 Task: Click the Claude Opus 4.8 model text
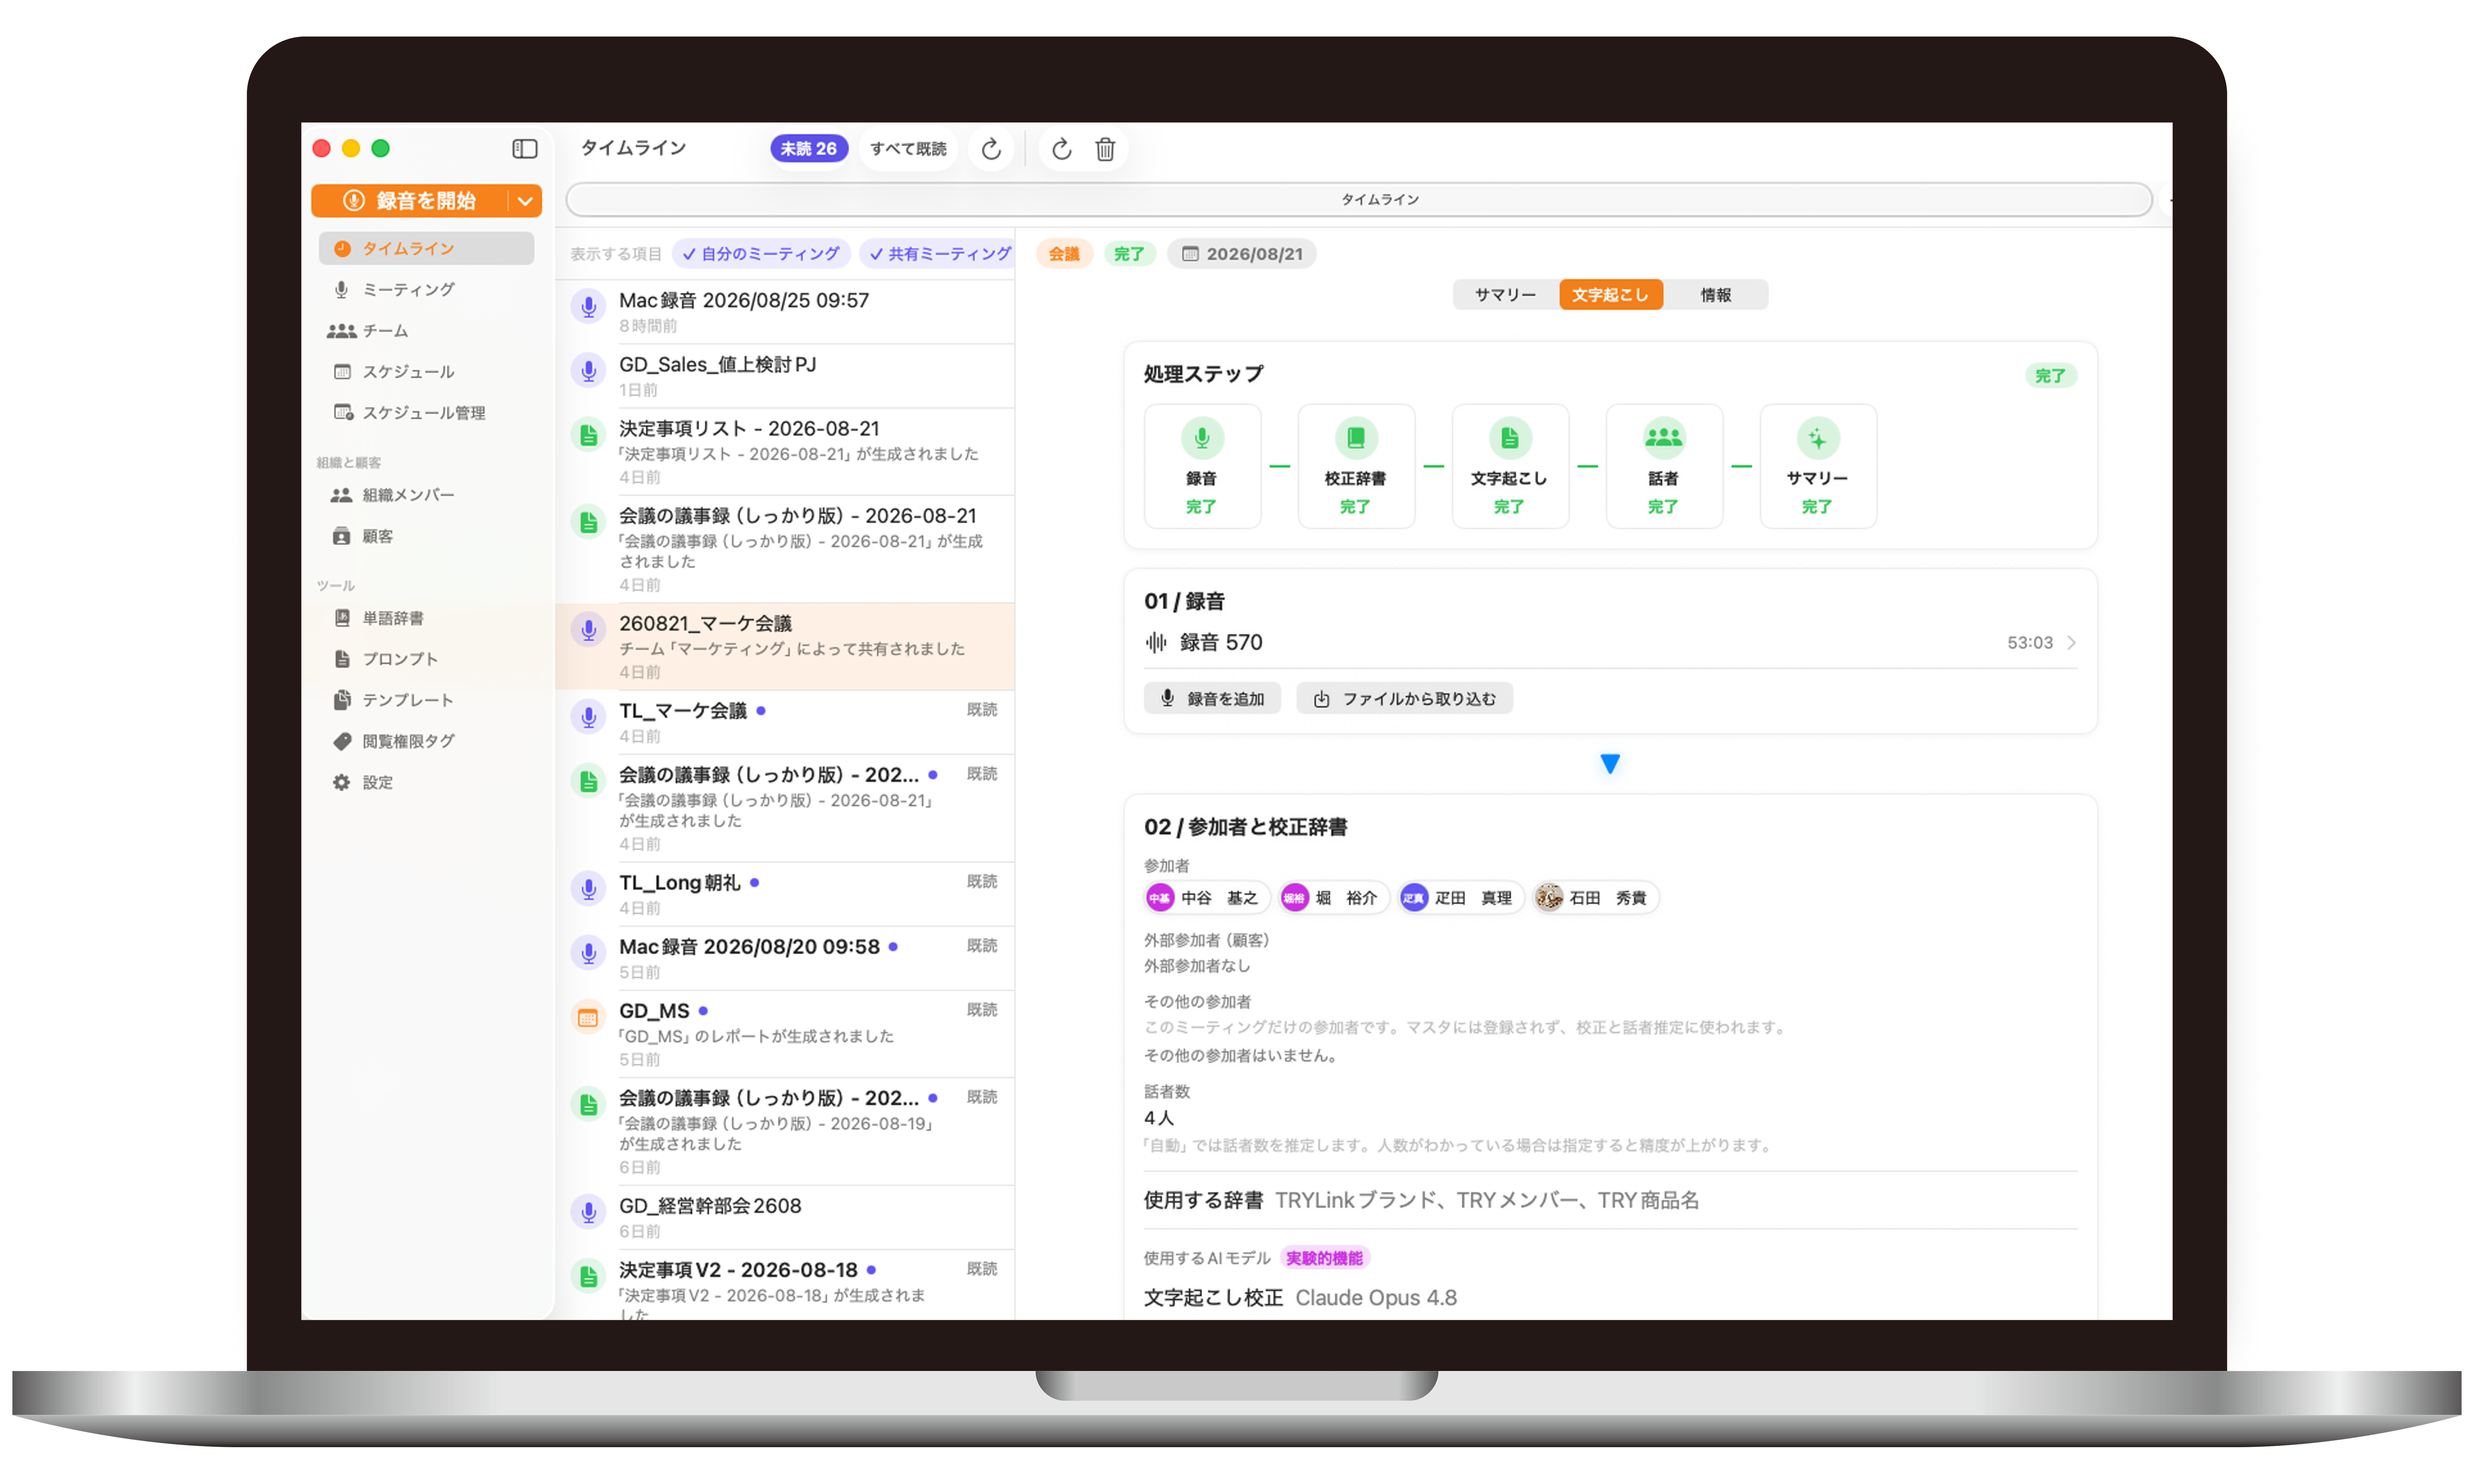click(1376, 1298)
